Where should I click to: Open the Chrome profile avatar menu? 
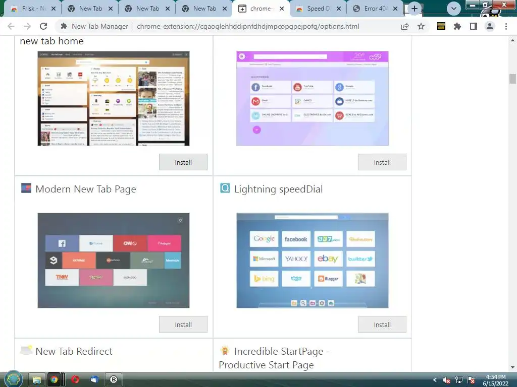pyautogui.click(x=490, y=26)
